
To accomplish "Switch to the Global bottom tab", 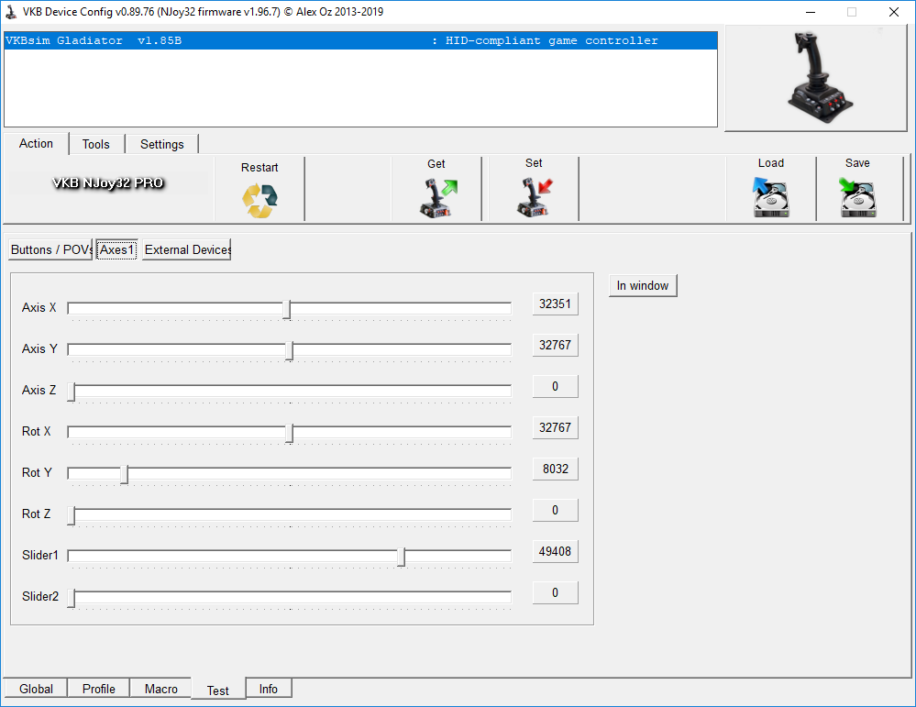I will [x=37, y=689].
